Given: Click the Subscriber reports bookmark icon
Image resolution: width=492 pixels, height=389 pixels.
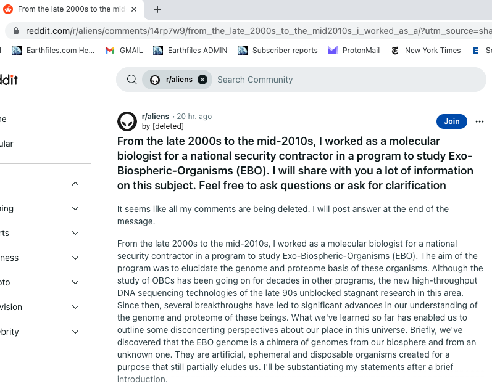Looking at the screenshot, I should click(x=243, y=51).
